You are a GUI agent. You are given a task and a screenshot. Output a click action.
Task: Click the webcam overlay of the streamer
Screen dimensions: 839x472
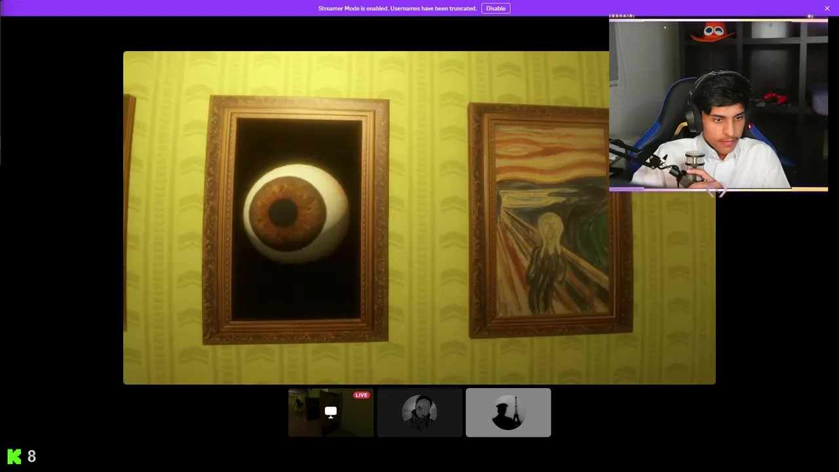pyautogui.click(x=718, y=105)
